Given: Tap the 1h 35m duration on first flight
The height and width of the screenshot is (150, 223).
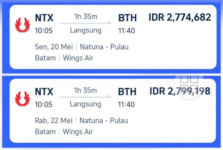Looking at the screenshot, I should pos(86,16).
